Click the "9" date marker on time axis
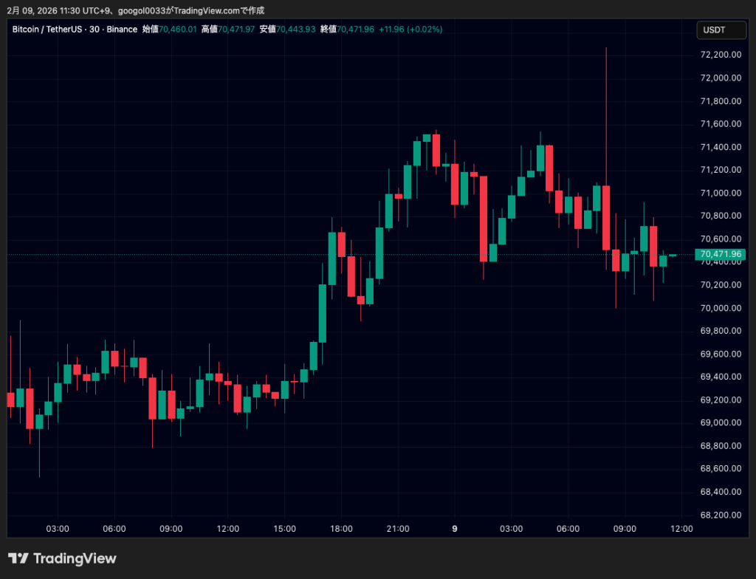 coord(454,529)
